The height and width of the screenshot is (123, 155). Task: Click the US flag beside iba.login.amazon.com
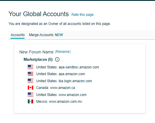click(x=30, y=81)
